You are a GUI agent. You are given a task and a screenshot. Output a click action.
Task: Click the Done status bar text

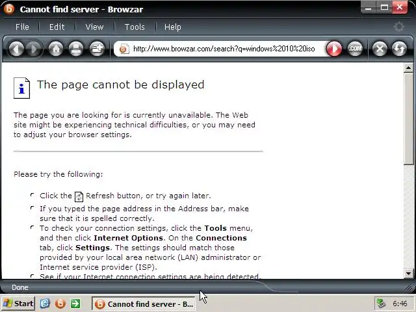[x=20, y=287]
